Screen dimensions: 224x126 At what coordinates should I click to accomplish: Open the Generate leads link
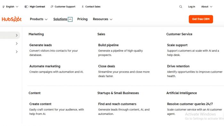(x=41, y=45)
